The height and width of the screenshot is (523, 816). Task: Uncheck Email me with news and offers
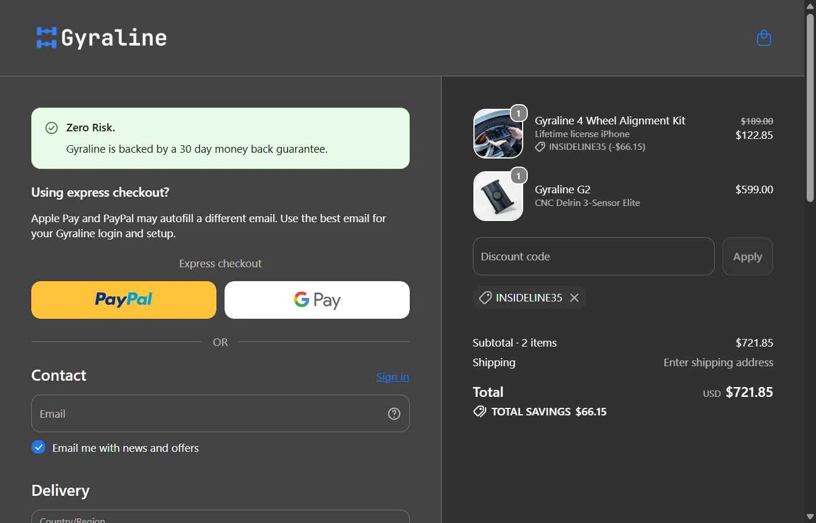[x=39, y=447]
